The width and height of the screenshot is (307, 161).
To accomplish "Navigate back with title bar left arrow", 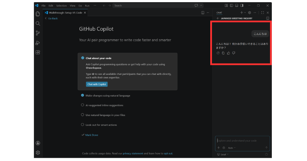I will click(x=104, y=5).
